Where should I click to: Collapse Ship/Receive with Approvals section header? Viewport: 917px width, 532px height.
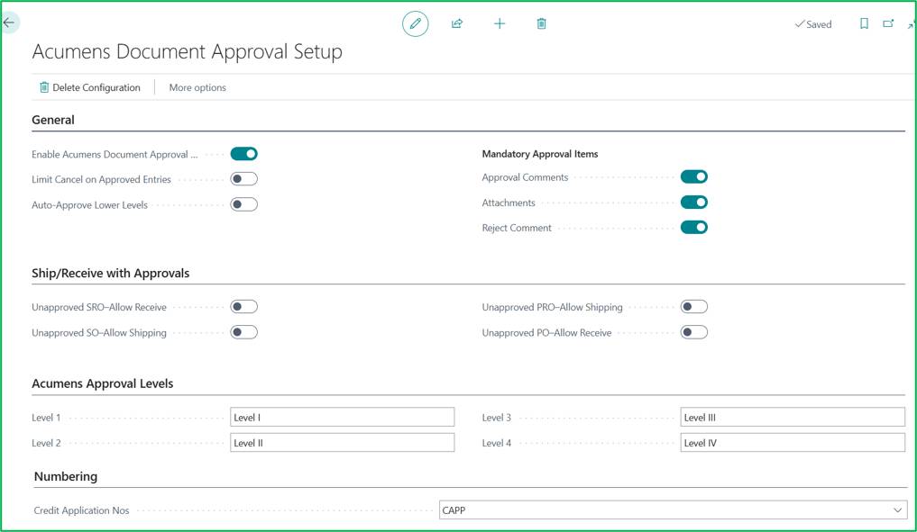pyautogui.click(x=111, y=274)
